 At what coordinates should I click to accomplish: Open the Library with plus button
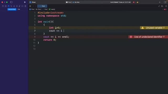(x=160, y=2)
